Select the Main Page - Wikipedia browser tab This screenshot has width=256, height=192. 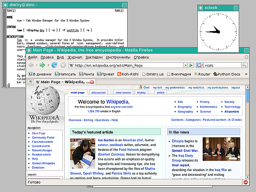click(x=65, y=82)
